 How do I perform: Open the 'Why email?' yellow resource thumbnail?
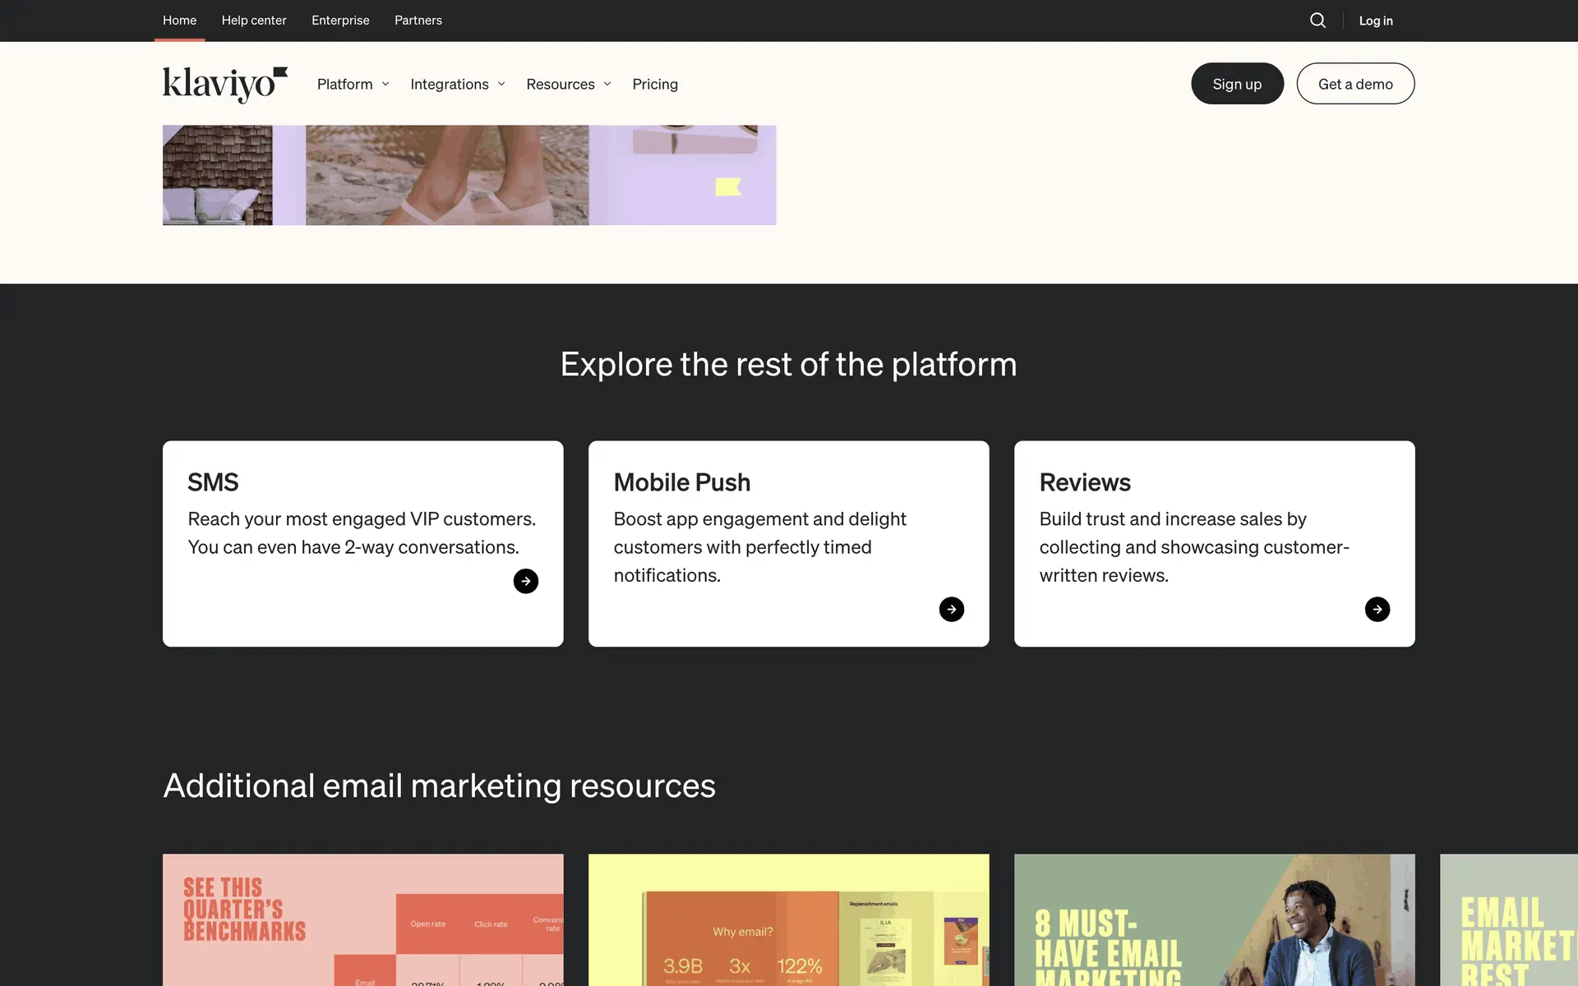(x=788, y=919)
